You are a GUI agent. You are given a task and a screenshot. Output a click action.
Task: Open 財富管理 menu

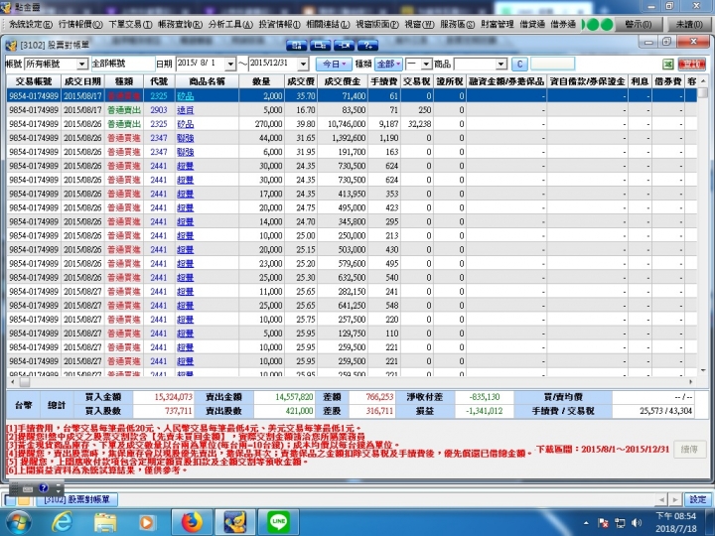[498, 24]
